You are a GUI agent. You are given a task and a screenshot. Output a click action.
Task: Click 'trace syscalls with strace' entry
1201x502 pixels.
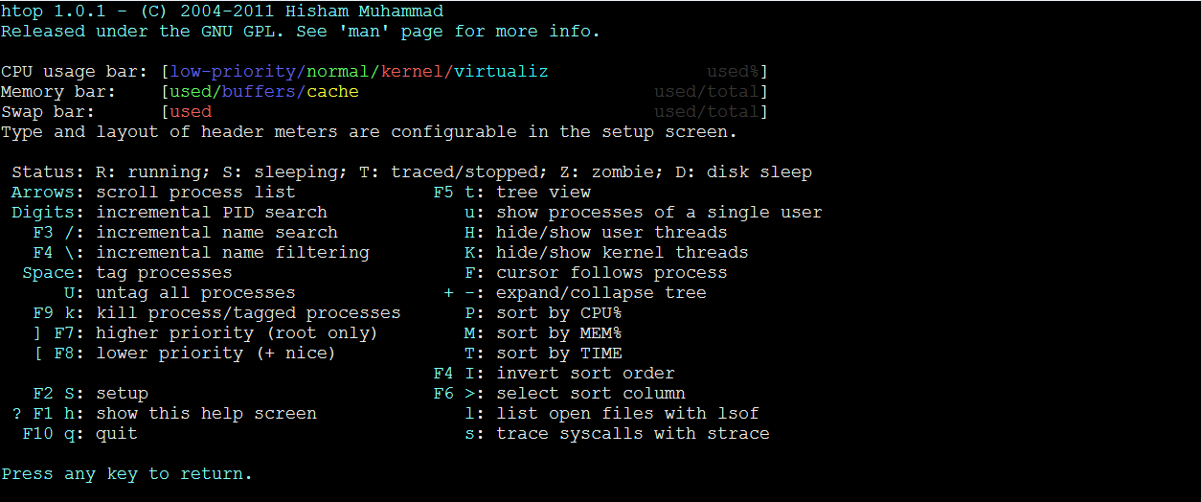(x=632, y=434)
